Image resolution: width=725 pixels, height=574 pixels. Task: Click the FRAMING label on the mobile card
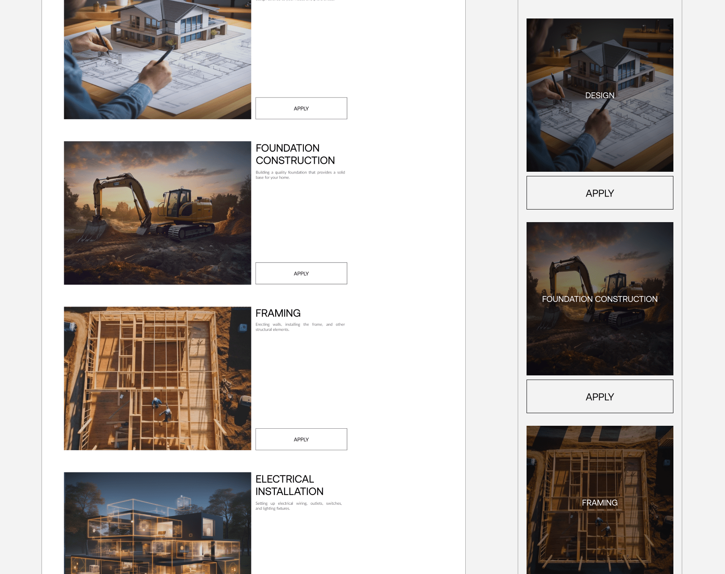coord(600,502)
